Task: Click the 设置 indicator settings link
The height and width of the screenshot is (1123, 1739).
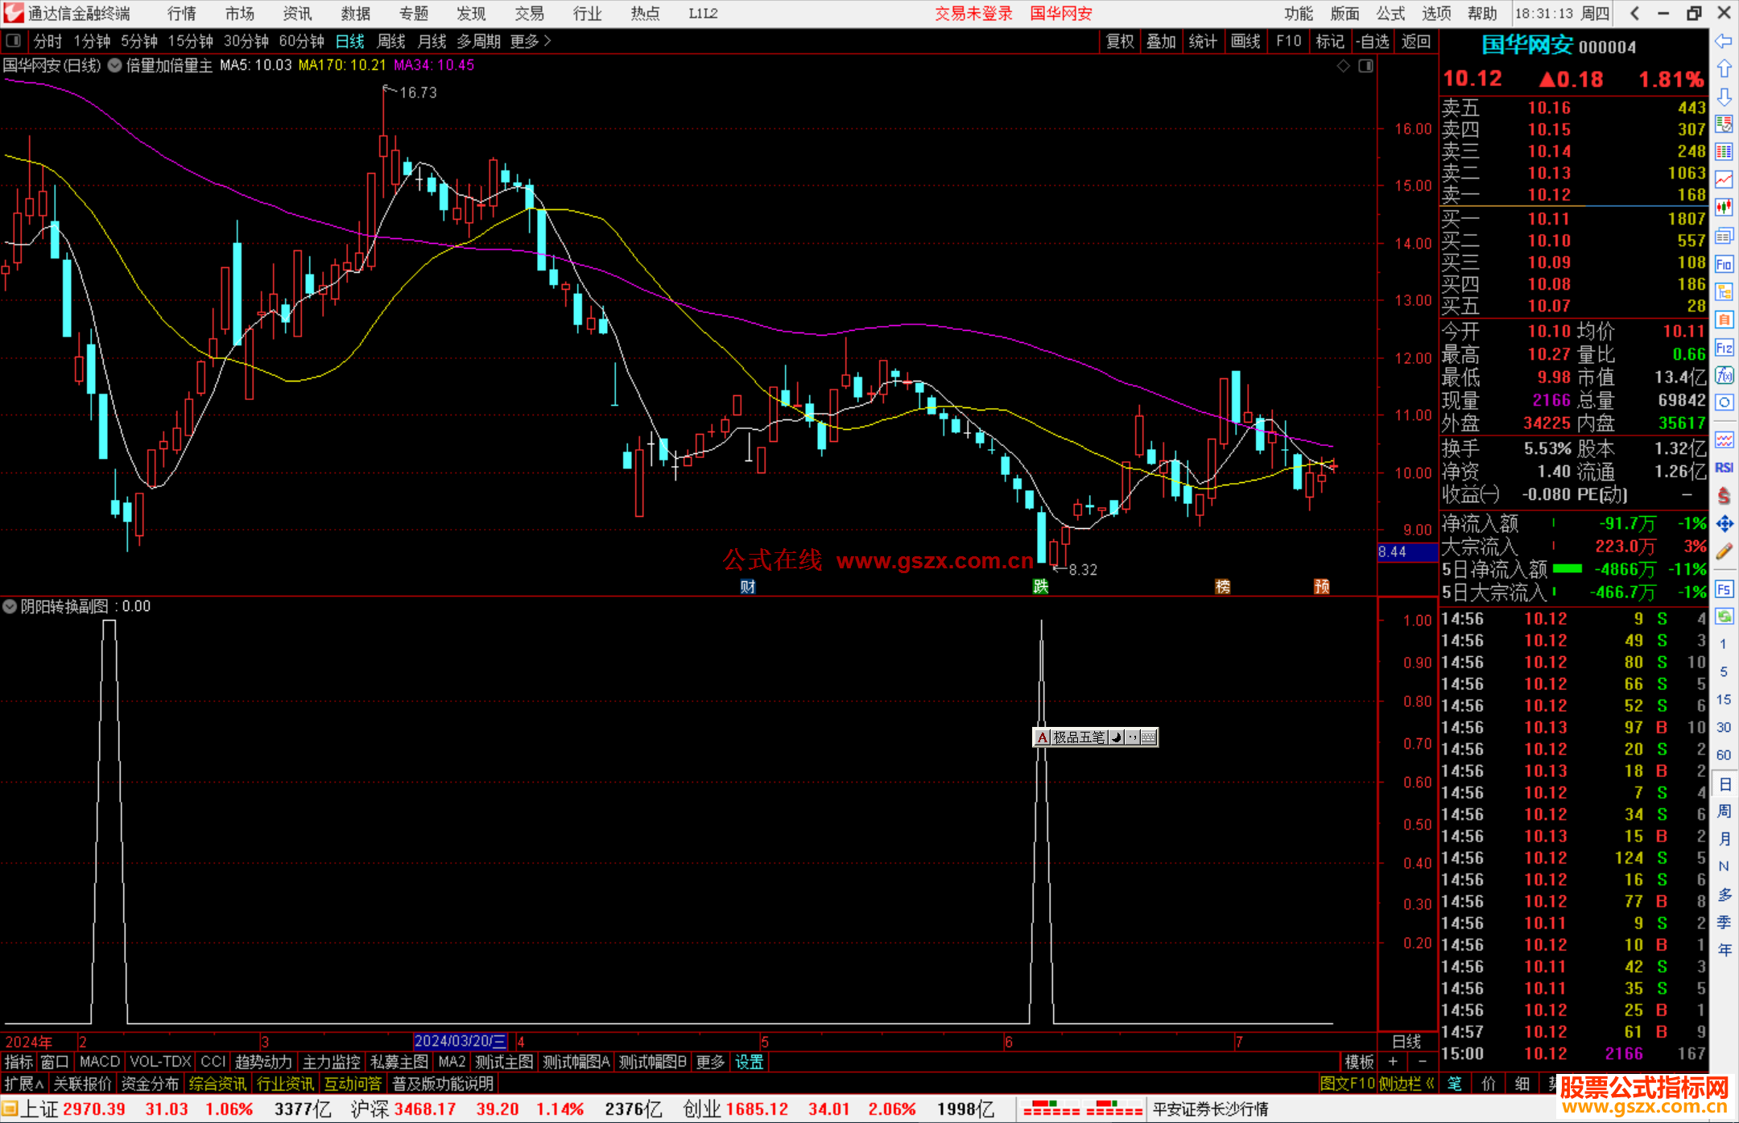Action: click(x=749, y=1062)
